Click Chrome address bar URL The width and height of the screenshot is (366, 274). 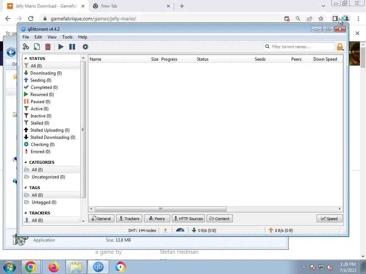(x=93, y=19)
